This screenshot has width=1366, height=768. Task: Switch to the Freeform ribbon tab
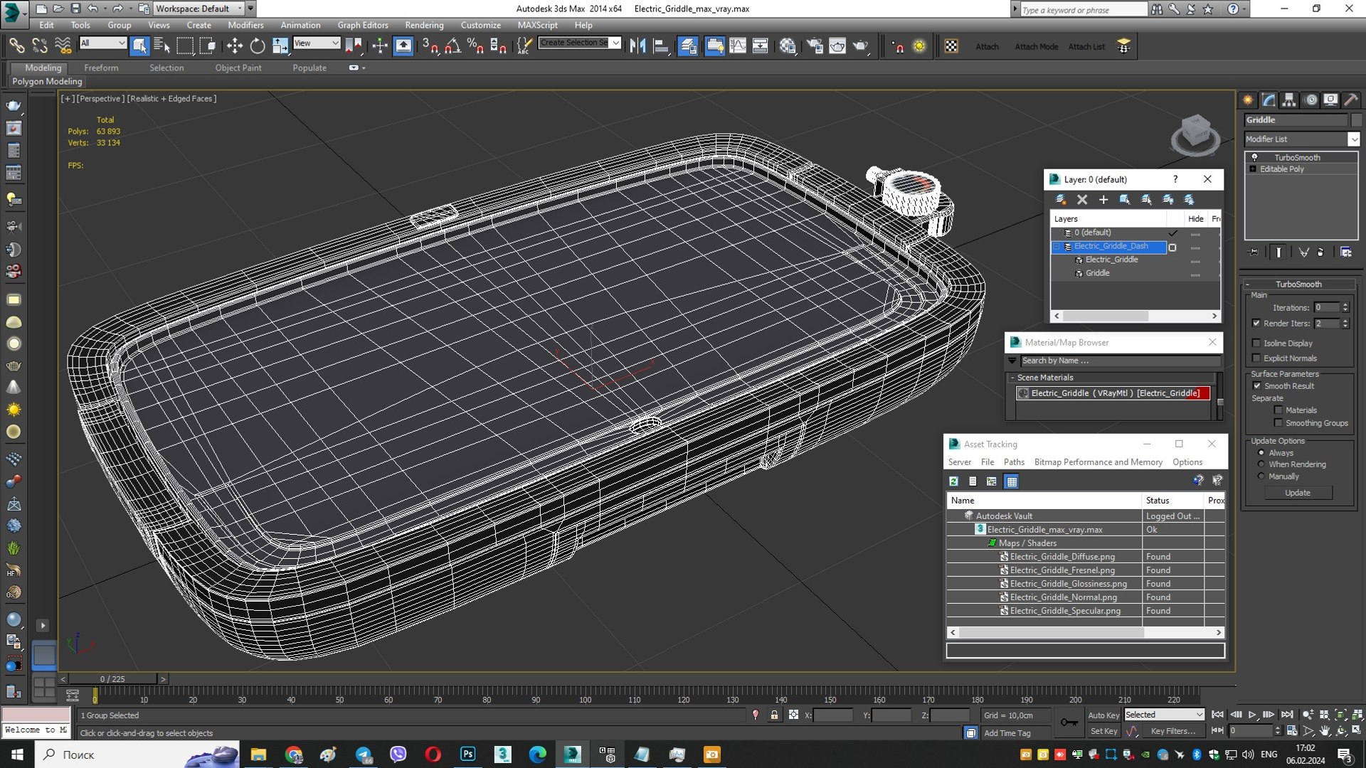pyautogui.click(x=101, y=68)
